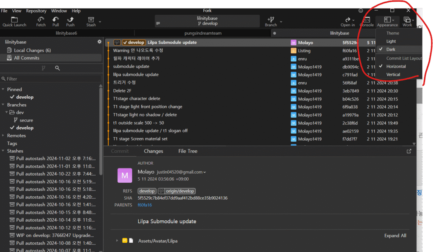Open the Console button

click(367, 22)
